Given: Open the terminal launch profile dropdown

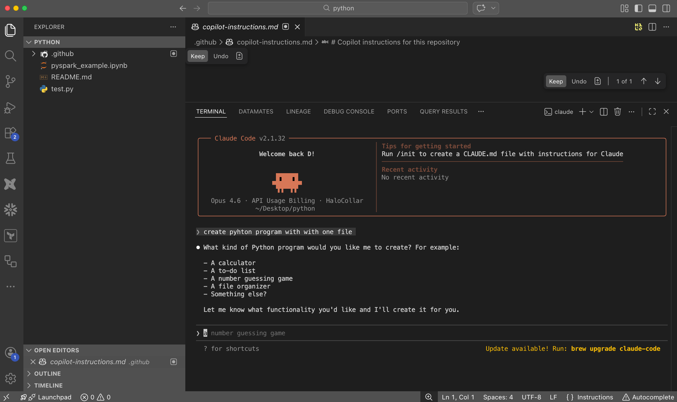Looking at the screenshot, I should pyautogui.click(x=591, y=112).
